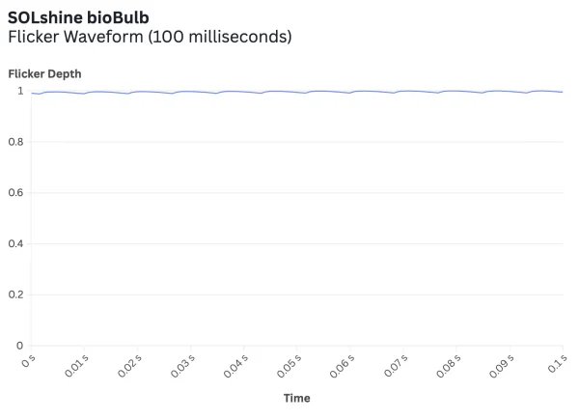The image size is (579, 420).
Task: Click the SOLshine bioBulb chart title
Action: [x=78, y=17]
